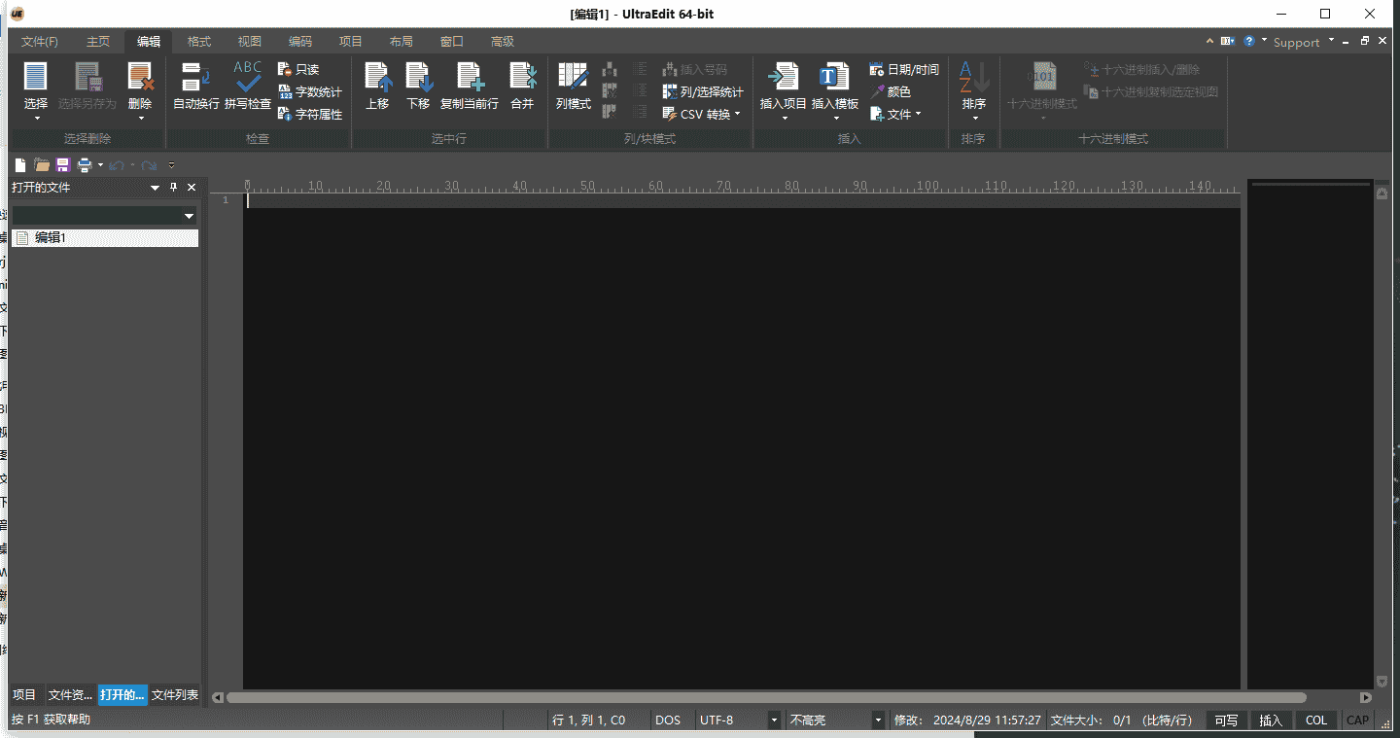This screenshot has height=738, width=1400.
Task: Duplicate line with 复制当前行 icon
Action: 469,78
